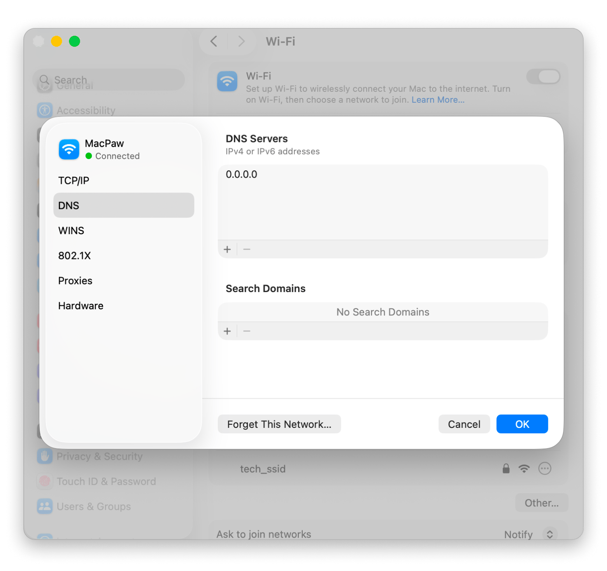Viewport: 607px width, 571px height.
Task: Click the back navigation chevron
Action: point(214,41)
